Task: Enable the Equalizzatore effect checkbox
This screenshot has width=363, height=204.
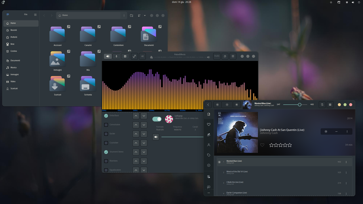Action: pos(106,170)
